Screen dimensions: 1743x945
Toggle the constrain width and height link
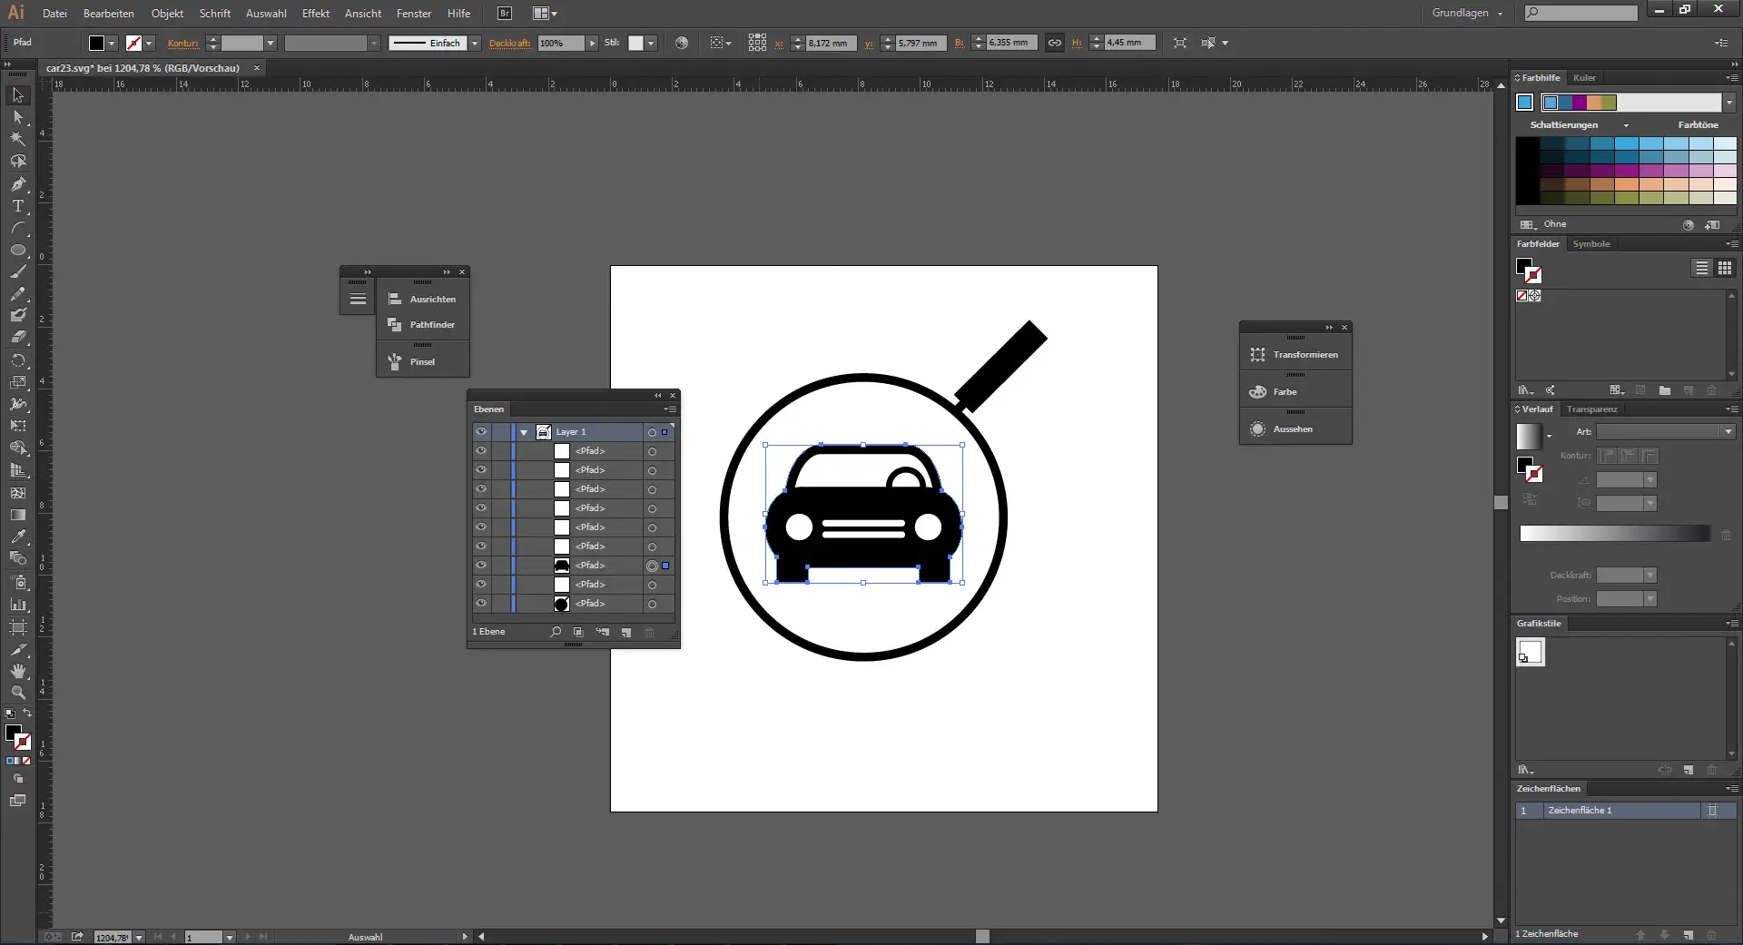[x=1054, y=43]
